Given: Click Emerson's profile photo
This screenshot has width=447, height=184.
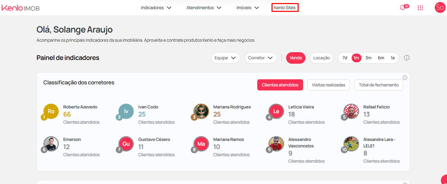Looking at the screenshot, I should pyautogui.click(x=51, y=144).
